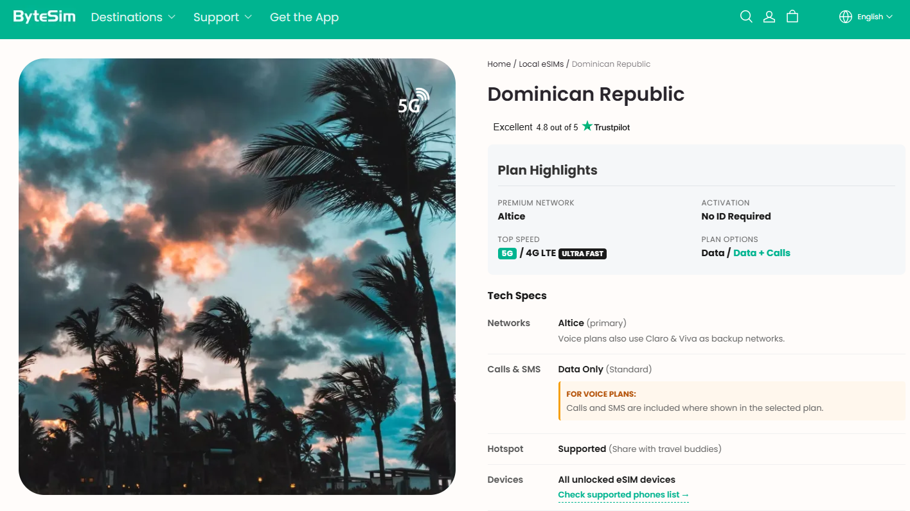Go to the Home breadcrumb
Viewport: 910px width, 511px height.
[499, 64]
